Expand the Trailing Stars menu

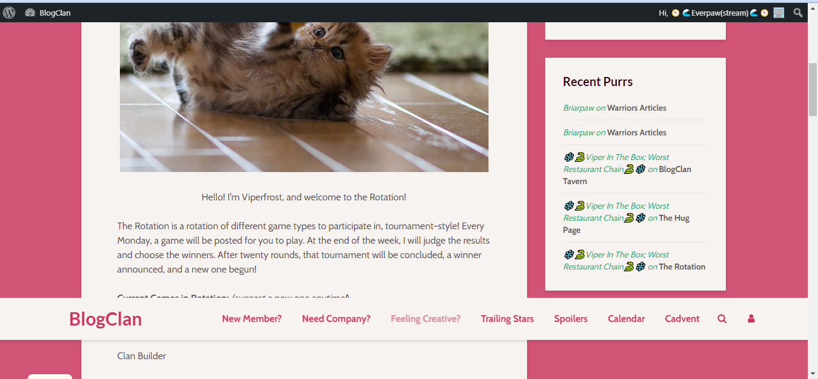tap(507, 319)
